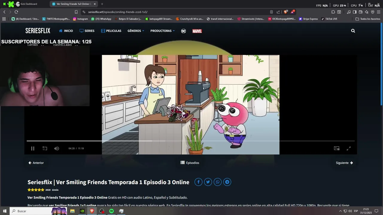The width and height of the screenshot is (383, 215).
Task: Expand the PRODUCTORAS dropdown
Action: (x=162, y=31)
